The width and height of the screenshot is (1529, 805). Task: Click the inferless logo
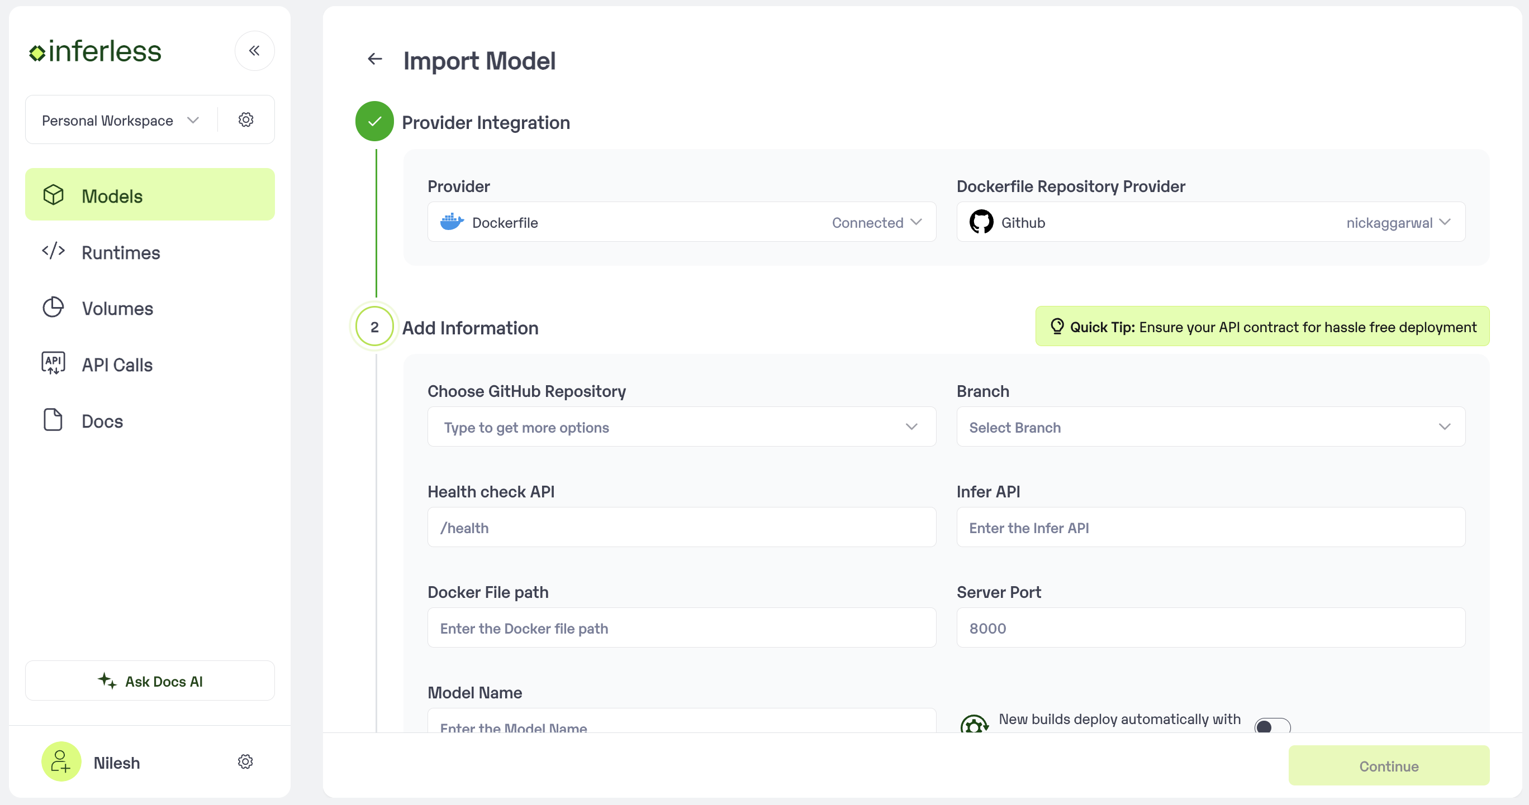coord(96,51)
